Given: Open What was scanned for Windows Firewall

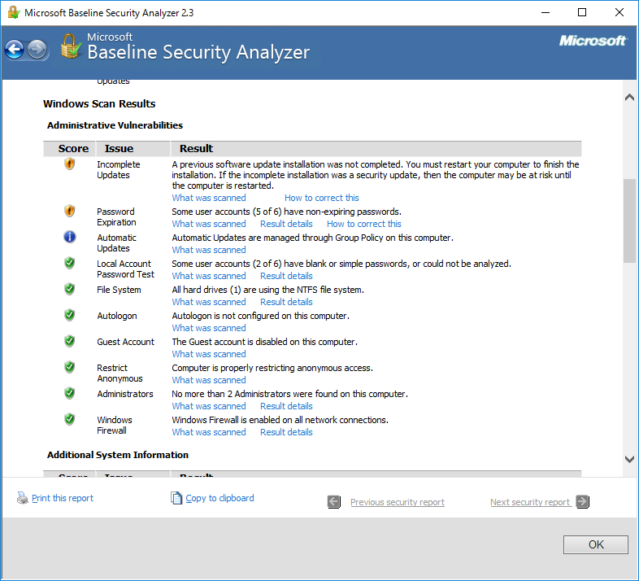Looking at the screenshot, I should point(209,432).
